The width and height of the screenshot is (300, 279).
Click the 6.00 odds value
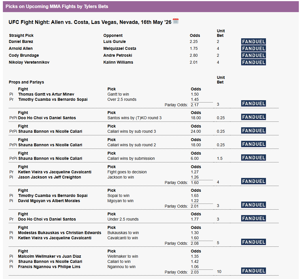click(195, 158)
